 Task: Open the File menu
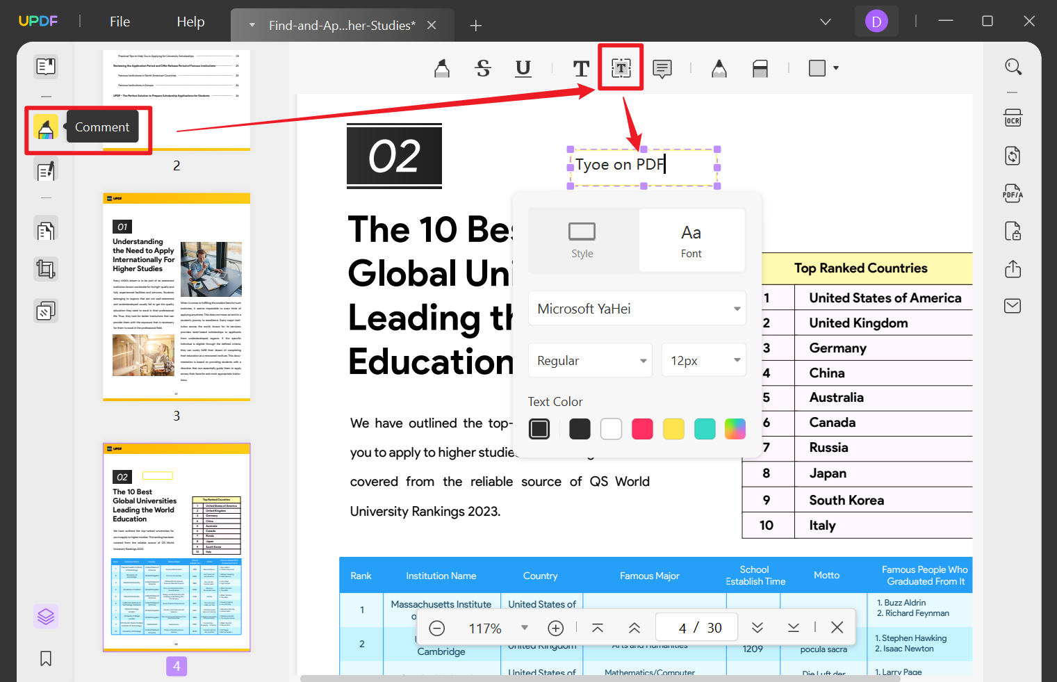click(x=120, y=22)
